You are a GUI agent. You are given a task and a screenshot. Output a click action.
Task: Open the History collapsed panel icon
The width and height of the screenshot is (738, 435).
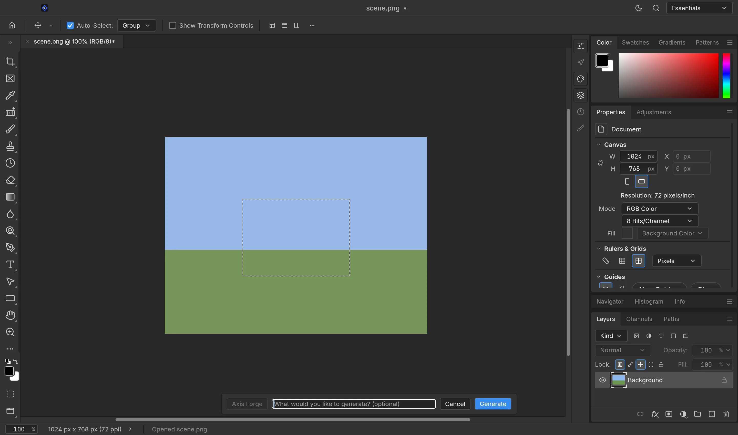[581, 112]
